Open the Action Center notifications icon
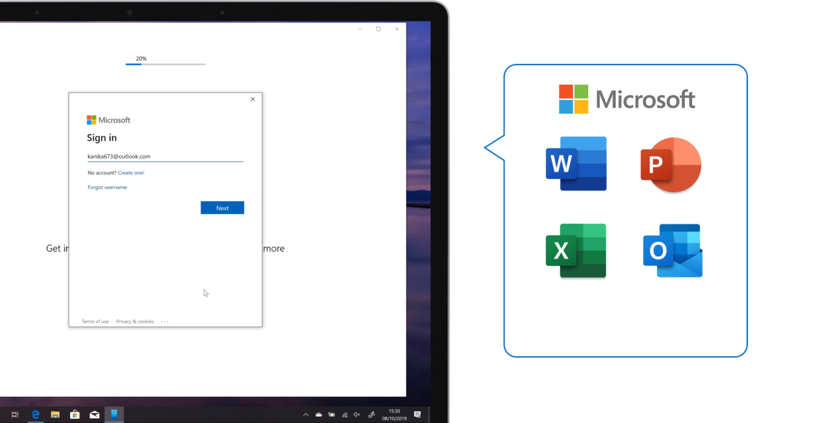The height and width of the screenshot is (423, 831). (x=417, y=414)
